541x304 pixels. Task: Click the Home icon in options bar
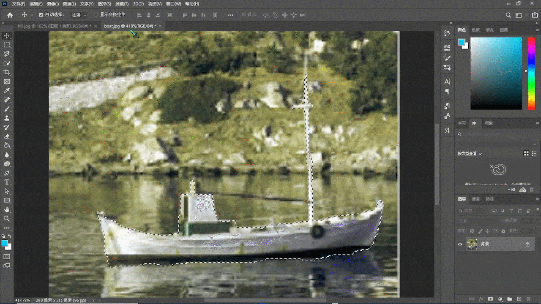10,15
